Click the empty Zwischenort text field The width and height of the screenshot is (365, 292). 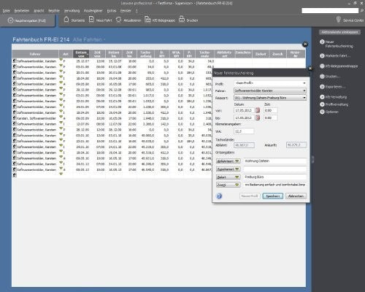pyautogui.click(x=275, y=169)
